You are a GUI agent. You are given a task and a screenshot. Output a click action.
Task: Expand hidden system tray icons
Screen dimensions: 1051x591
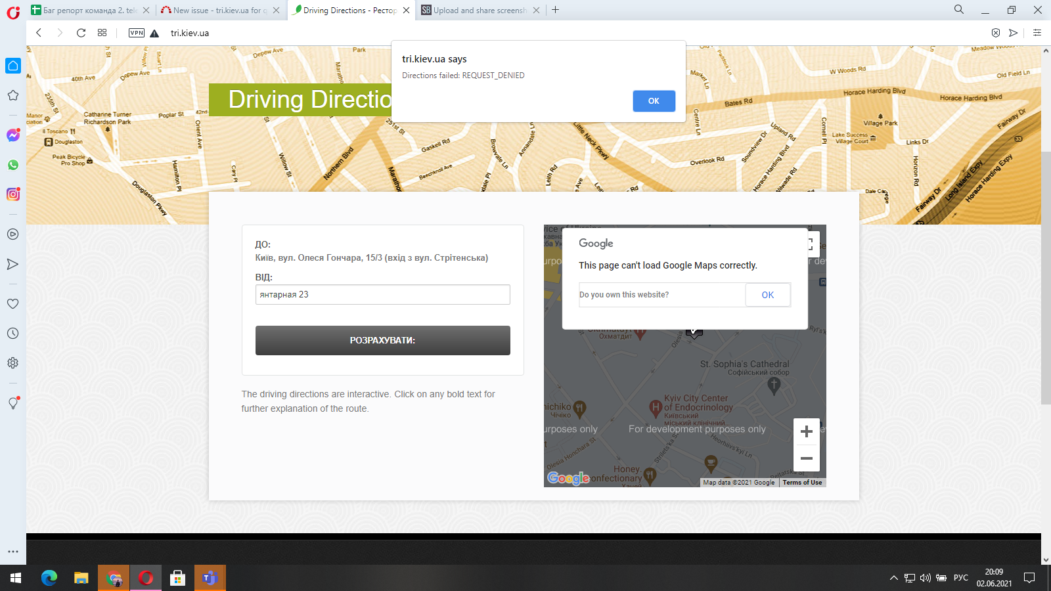click(x=893, y=578)
